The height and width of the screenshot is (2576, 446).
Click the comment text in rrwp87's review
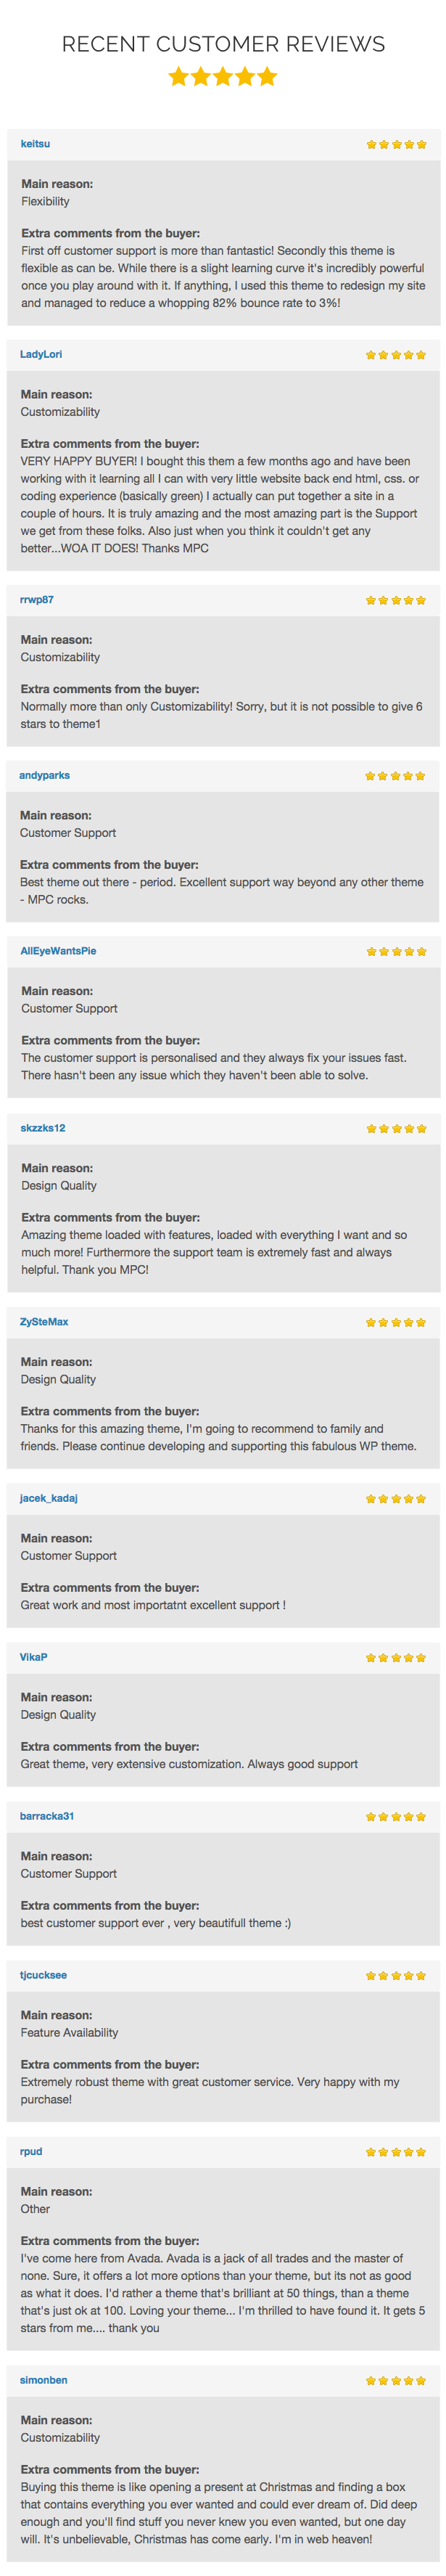(221, 715)
